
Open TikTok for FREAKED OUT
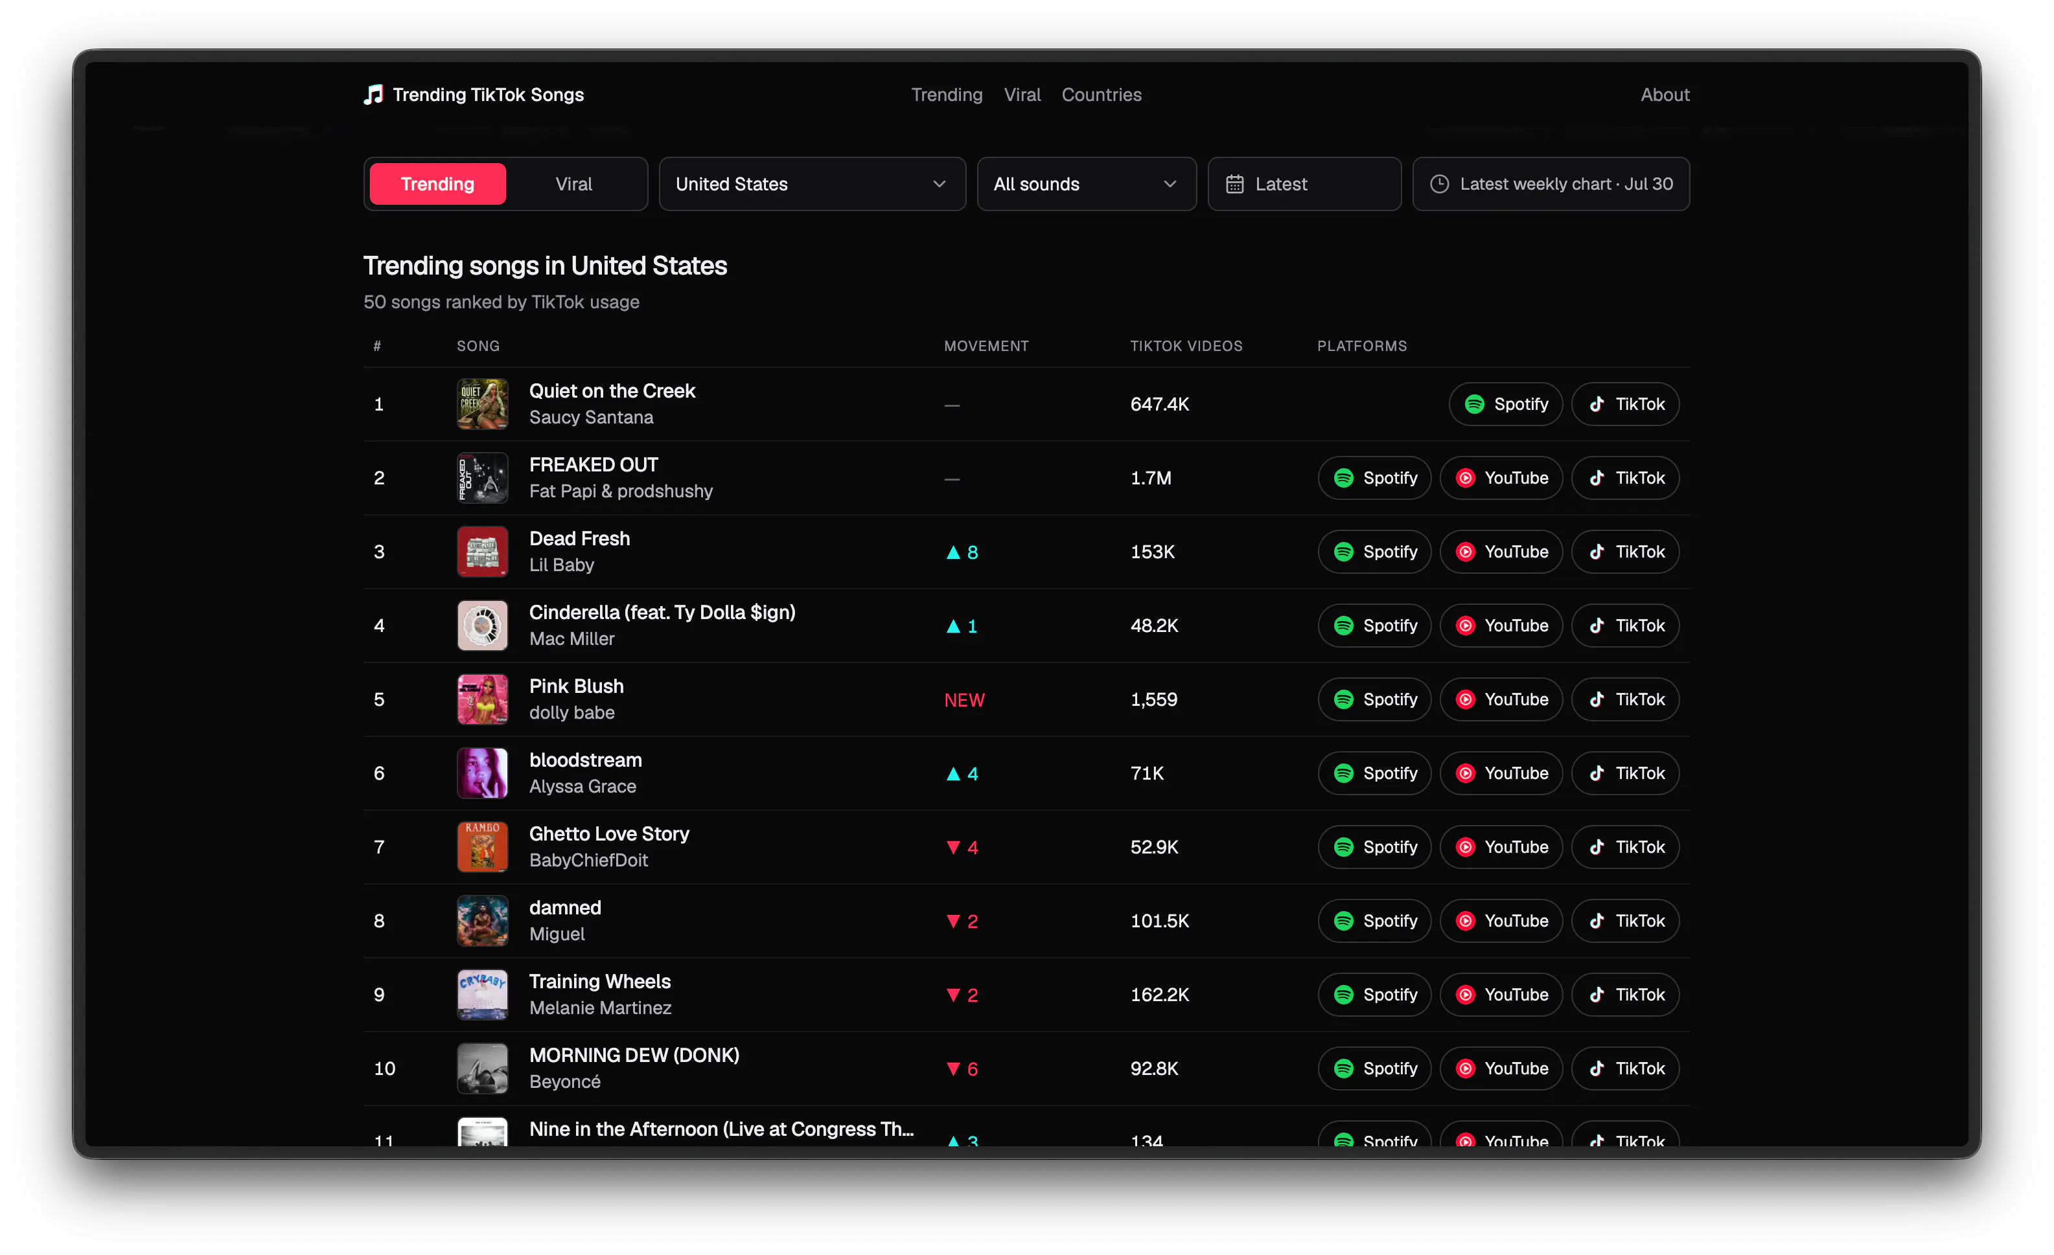1624,477
